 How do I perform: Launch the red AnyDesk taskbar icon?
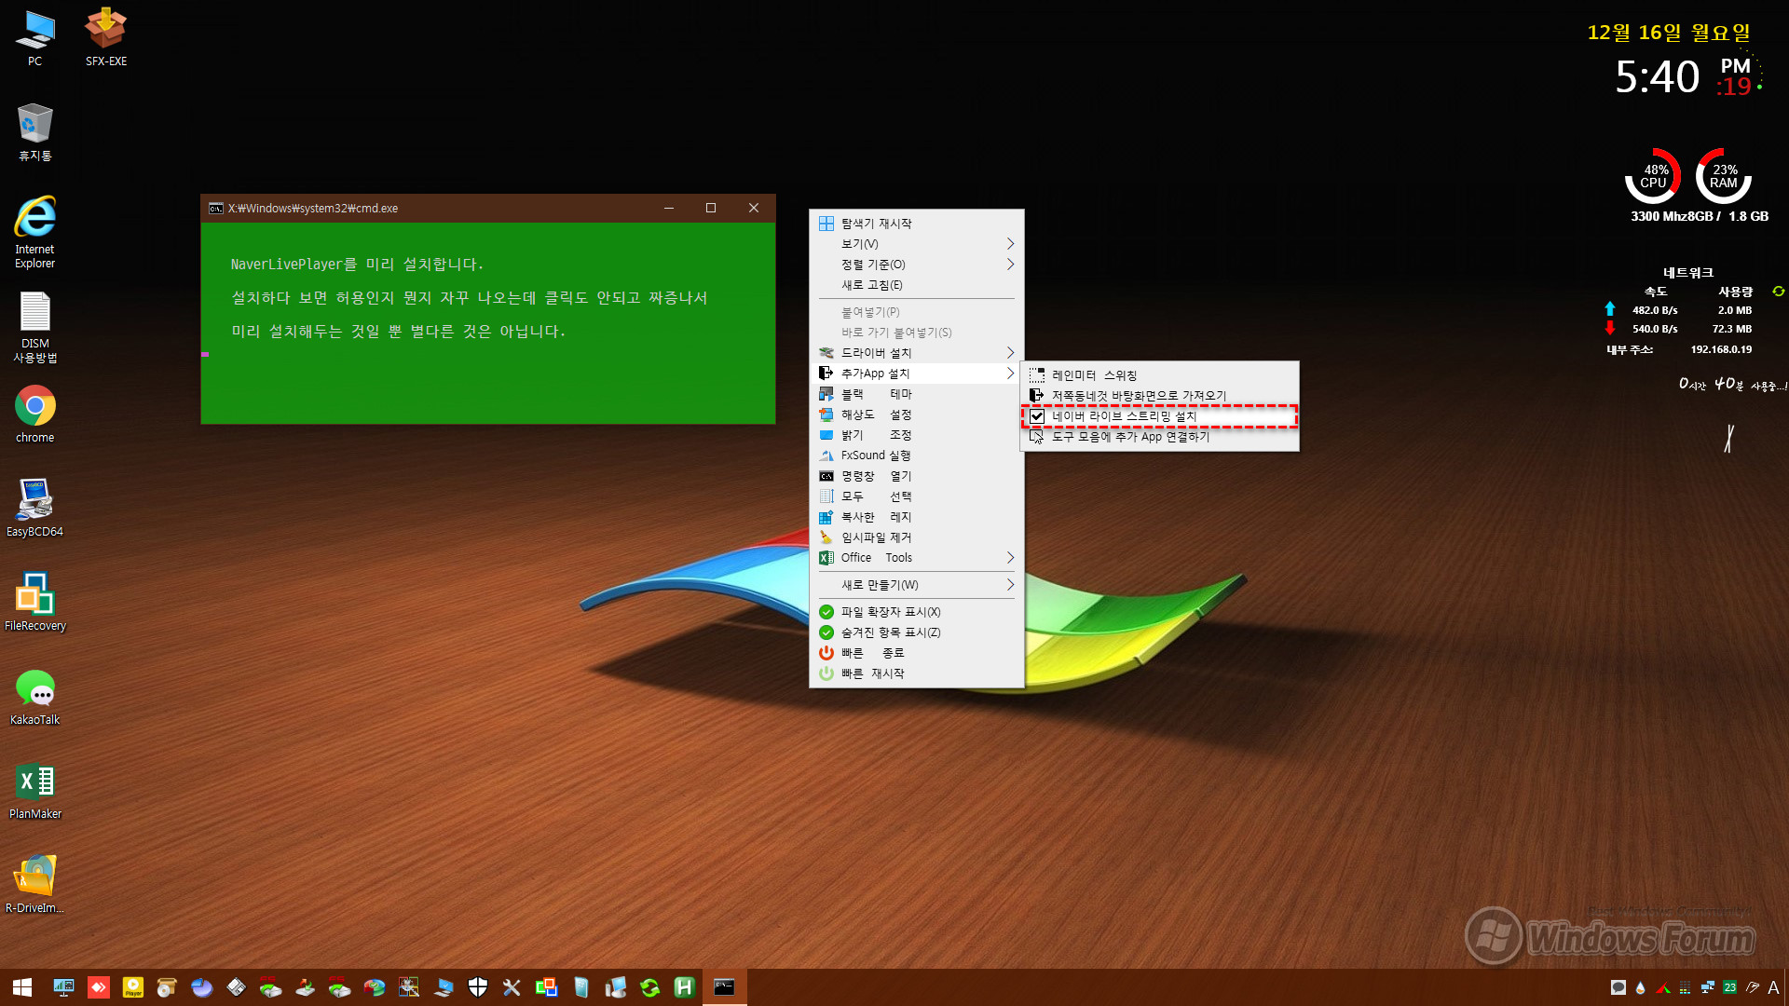99,987
